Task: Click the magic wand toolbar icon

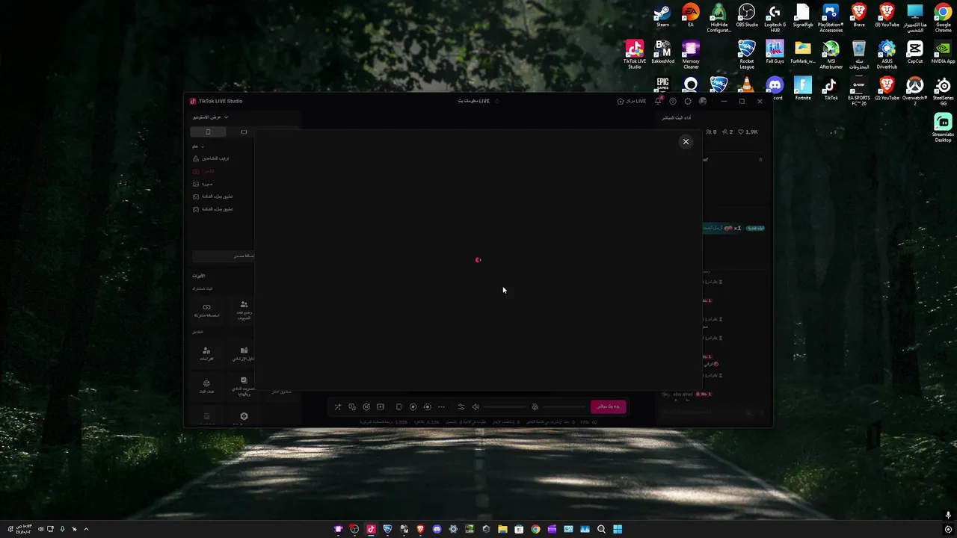Action: tap(338, 407)
